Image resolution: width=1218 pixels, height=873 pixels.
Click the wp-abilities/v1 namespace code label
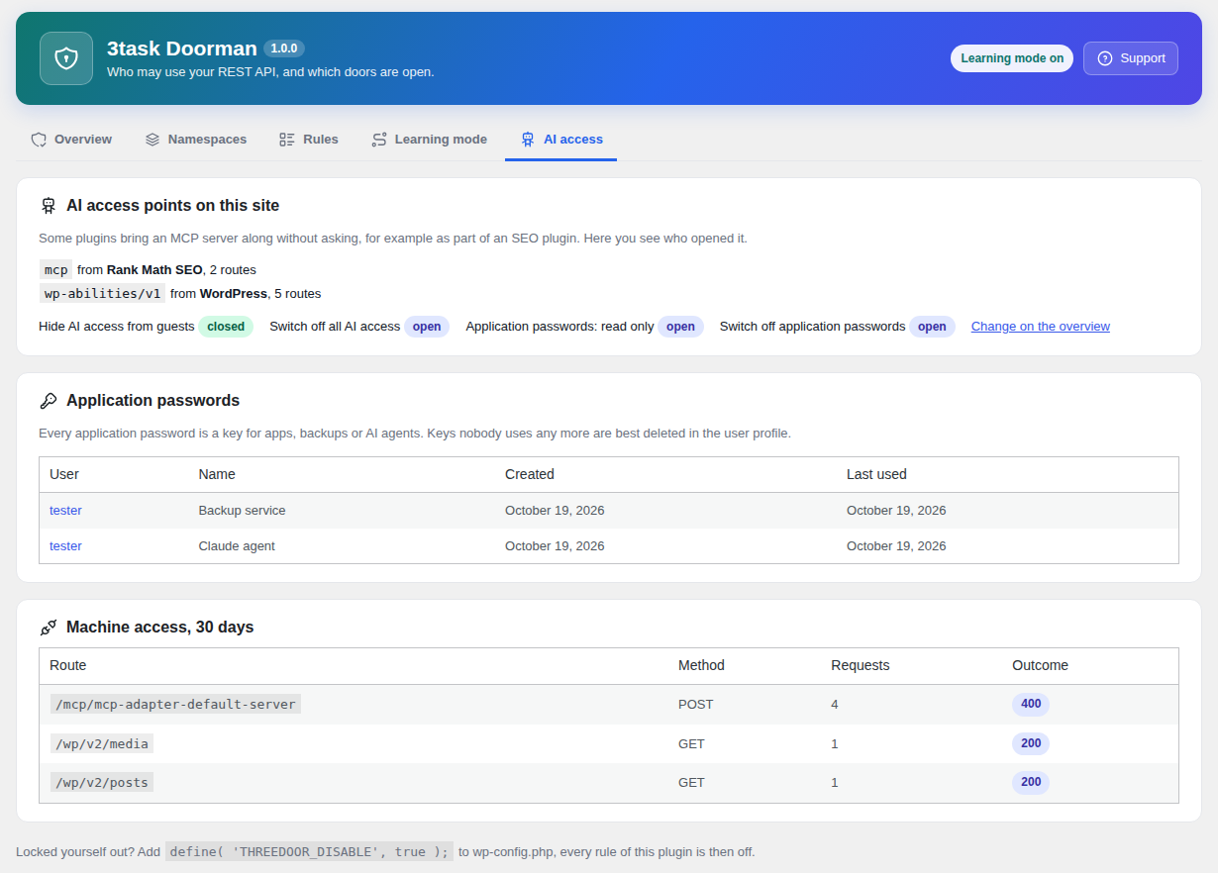(x=103, y=294)
